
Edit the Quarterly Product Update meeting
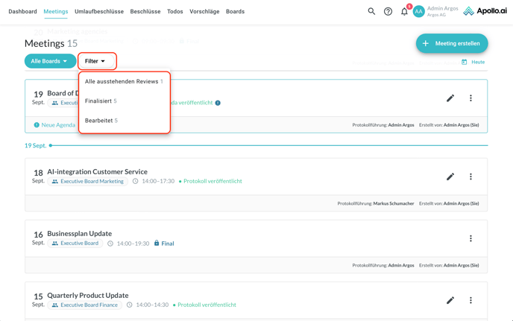pyautogui.click(x=450, y=300)
